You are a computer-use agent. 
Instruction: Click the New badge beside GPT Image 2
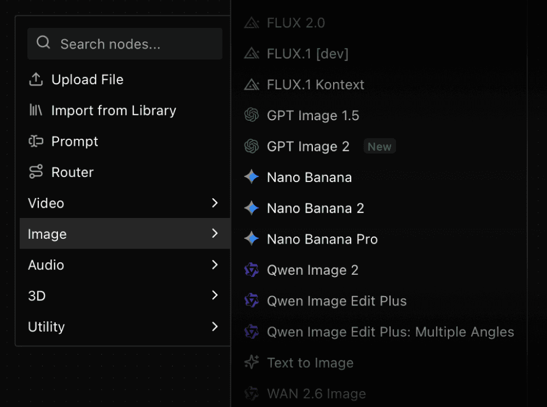380,146
